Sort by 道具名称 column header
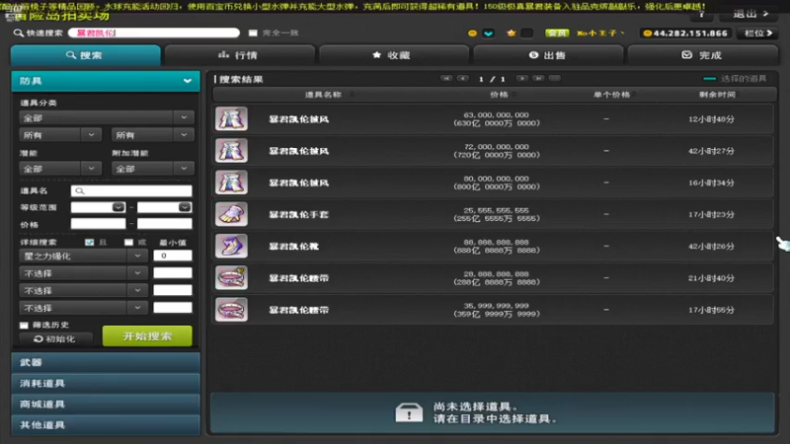 point(324,95)
